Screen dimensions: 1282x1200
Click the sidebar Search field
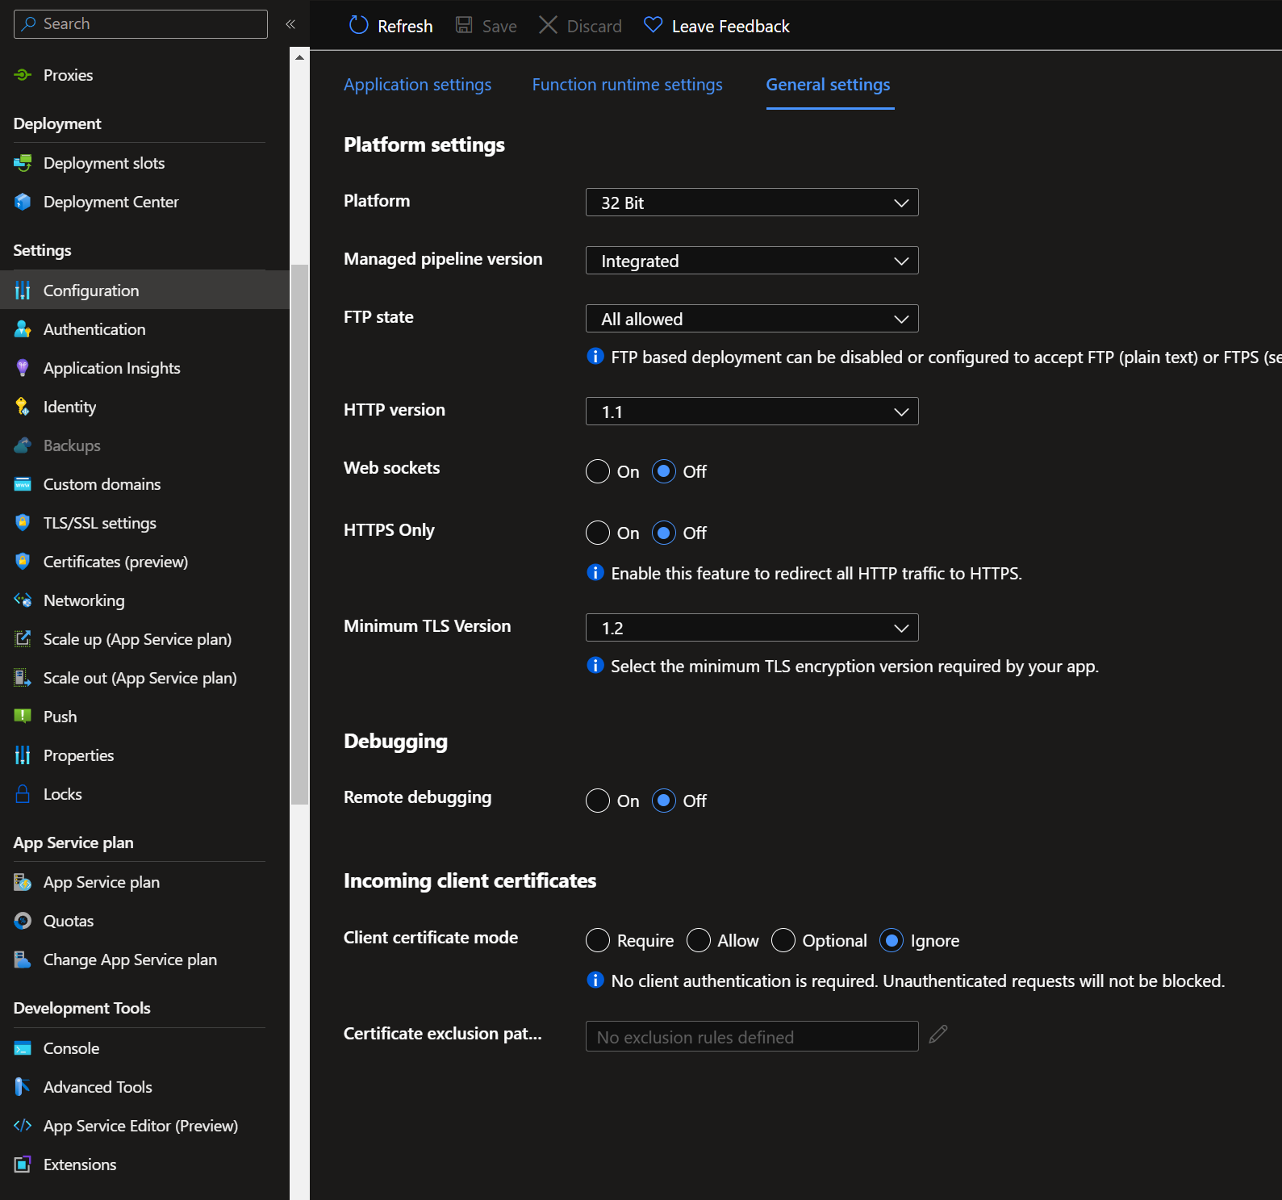click(x=140, y=24)
